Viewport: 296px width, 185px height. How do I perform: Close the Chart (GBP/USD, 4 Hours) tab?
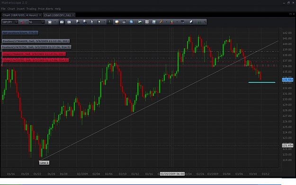(x=40, y=15)
